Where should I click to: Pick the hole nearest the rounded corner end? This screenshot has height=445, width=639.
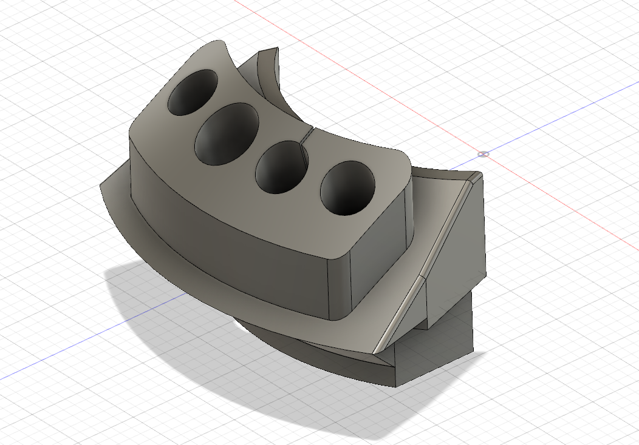click(x=347, y=189)
